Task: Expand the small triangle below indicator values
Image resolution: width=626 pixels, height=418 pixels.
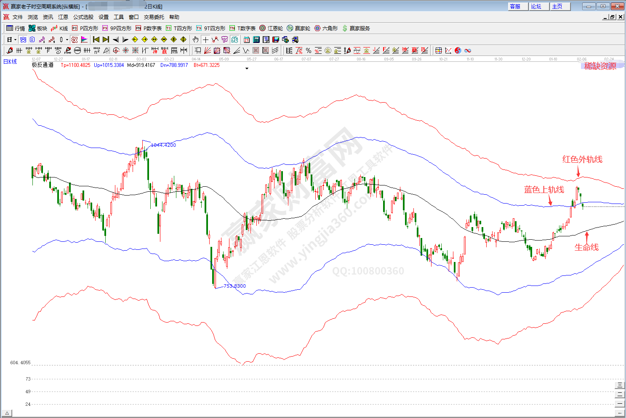Action: (x=247, y=69)
